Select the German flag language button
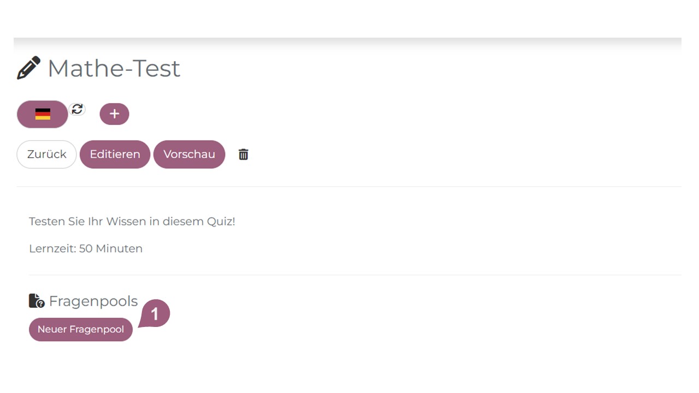This screenshot has width=699, height=393. pyautogui.click(x=43, y=114)
